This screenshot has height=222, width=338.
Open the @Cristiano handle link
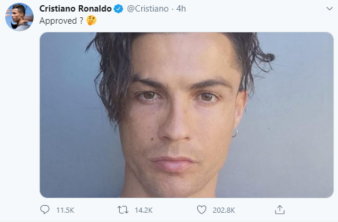pos(148,9)
